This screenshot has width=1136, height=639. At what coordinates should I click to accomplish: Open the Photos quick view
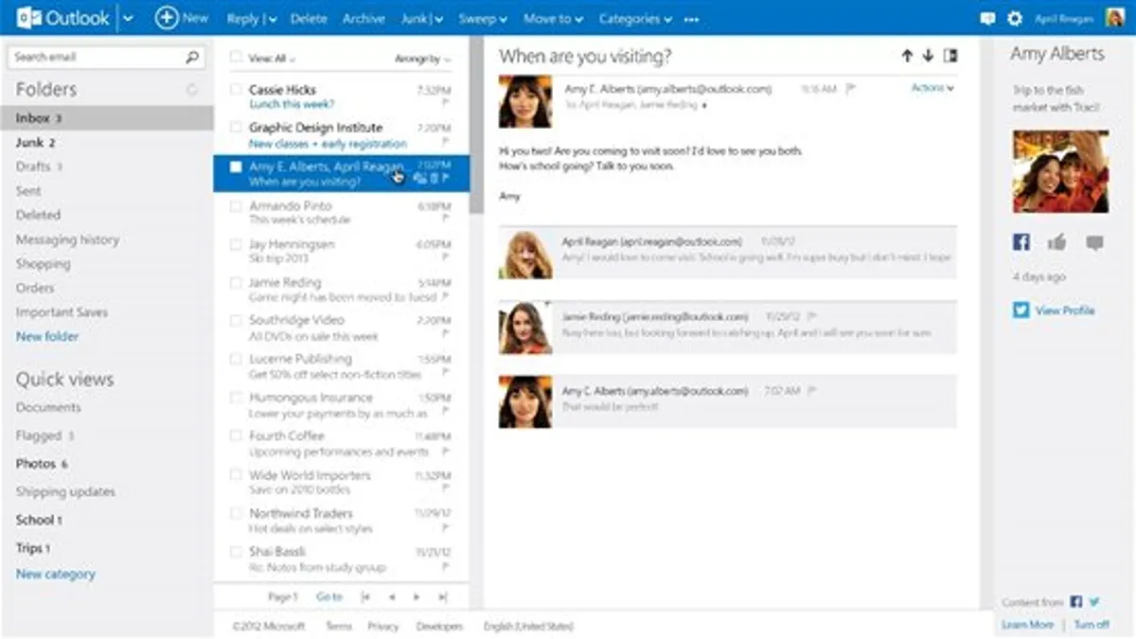click(x=42, y=464)
